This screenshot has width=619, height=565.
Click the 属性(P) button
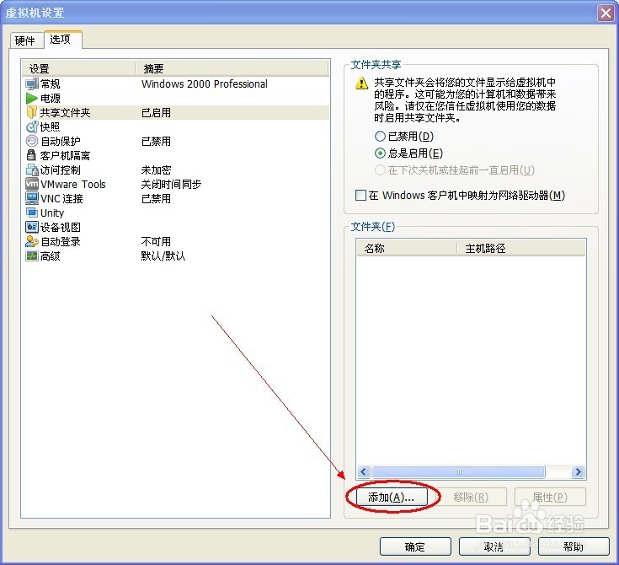pos(550,497)
